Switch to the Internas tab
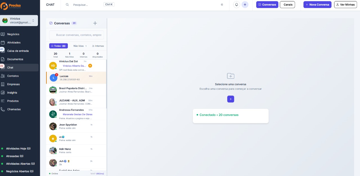The height and width of the screenshot is (176, 360). [x=98, y=46]
